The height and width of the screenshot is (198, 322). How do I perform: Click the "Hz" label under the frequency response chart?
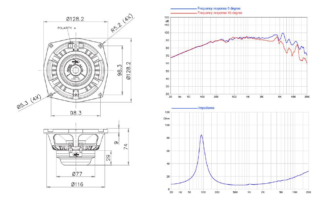180,97
